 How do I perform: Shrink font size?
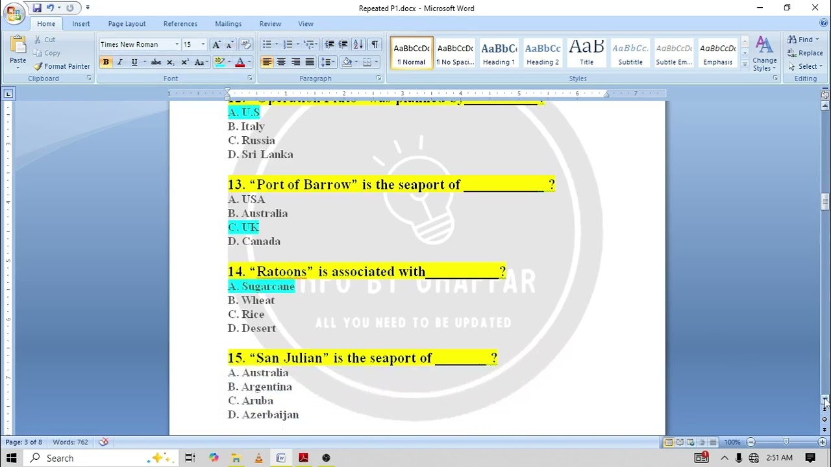pos(229,44)
